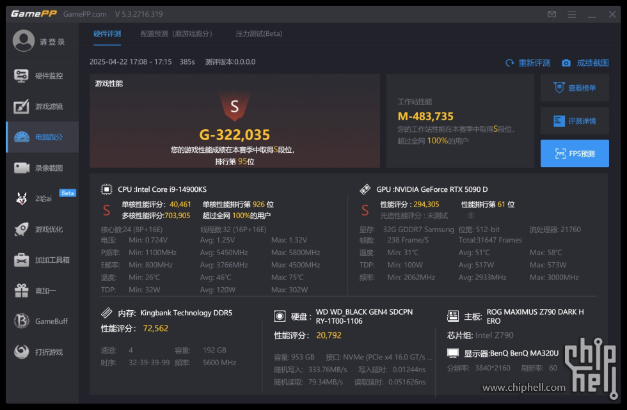Viewport: 627px width, 410px height.
Task: Click 重新评测 to rerun benchmark
Action: pos(528,63)
